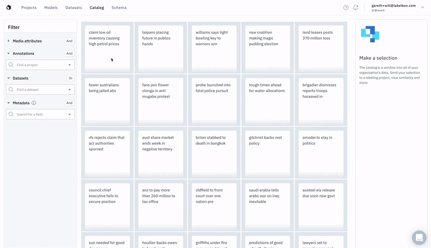Select card 'aust share market ends week'
This screenshot has height=248, width=431.
click(161, 153)
